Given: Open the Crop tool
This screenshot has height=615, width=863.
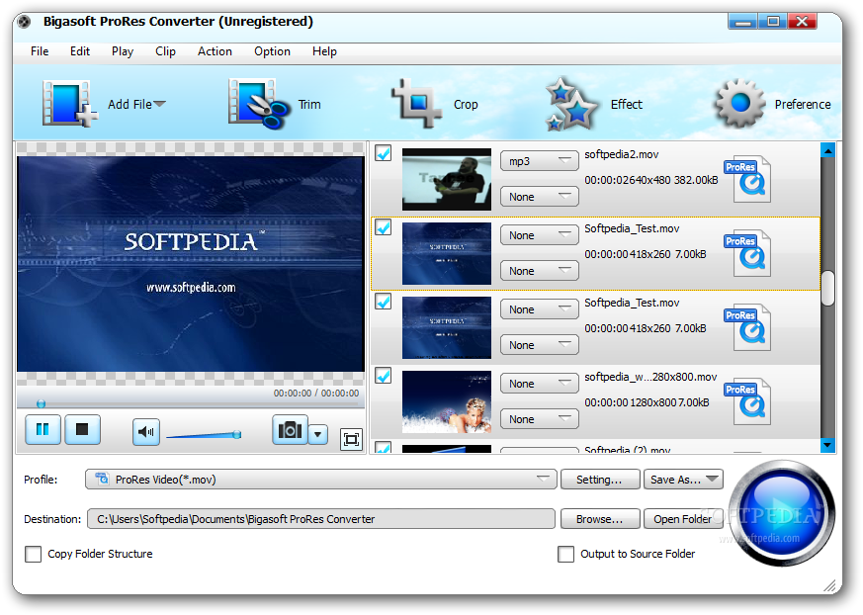Looking at the screenshot, I should pyautogui.click(x=416, y=103).
